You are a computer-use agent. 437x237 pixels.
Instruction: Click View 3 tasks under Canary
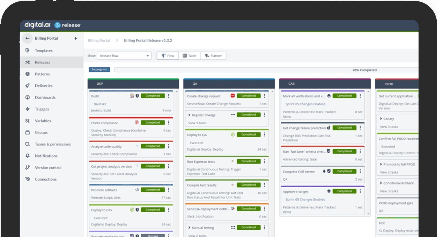point(389,127)
